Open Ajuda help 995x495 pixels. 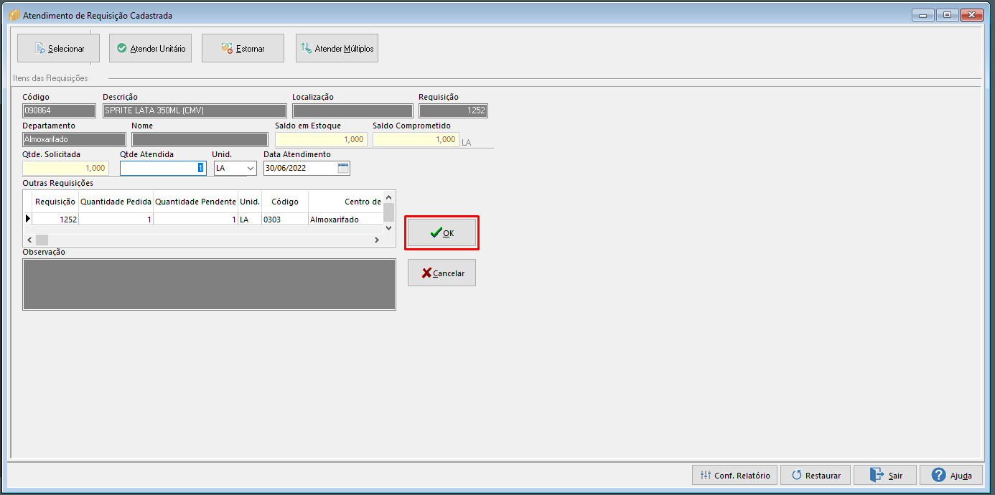click(x=951, y=475)
